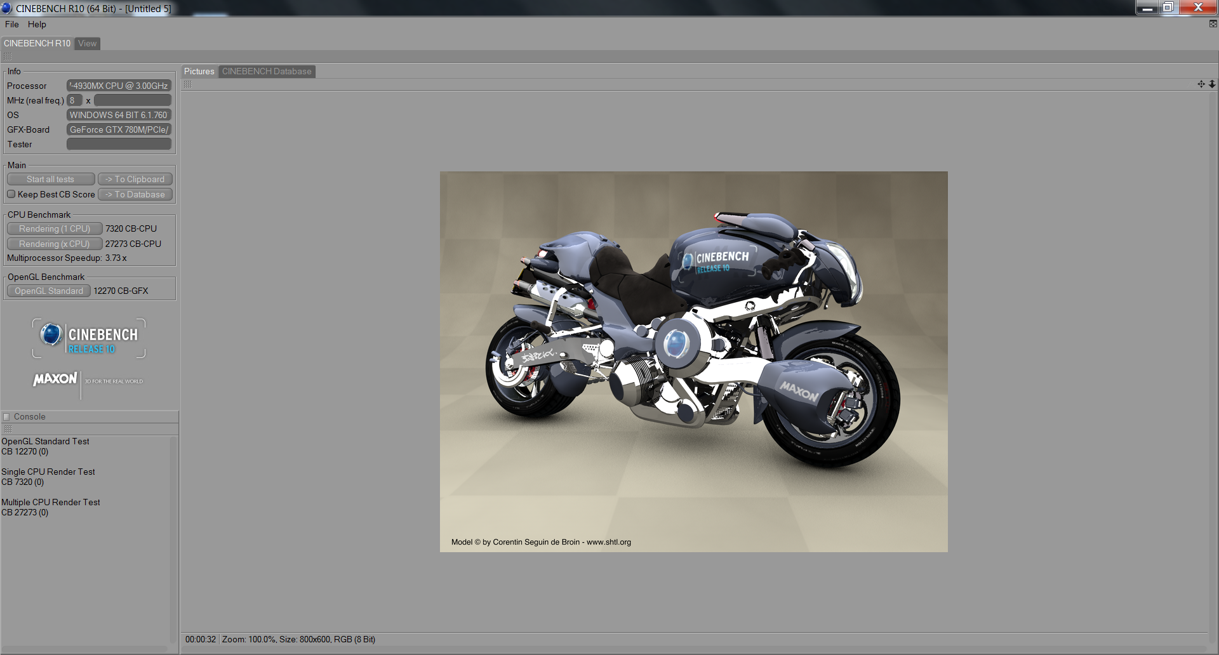1219x655 pixels.
Task: Click the dotted grip handle under the Pictures tab
Action: tap(188, 84)
